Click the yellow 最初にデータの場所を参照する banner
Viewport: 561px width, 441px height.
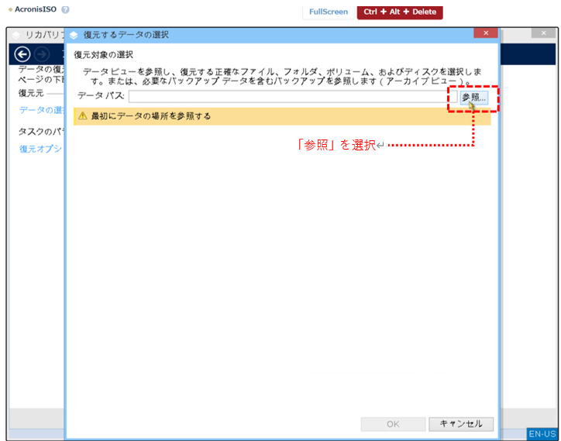point(282,116)
